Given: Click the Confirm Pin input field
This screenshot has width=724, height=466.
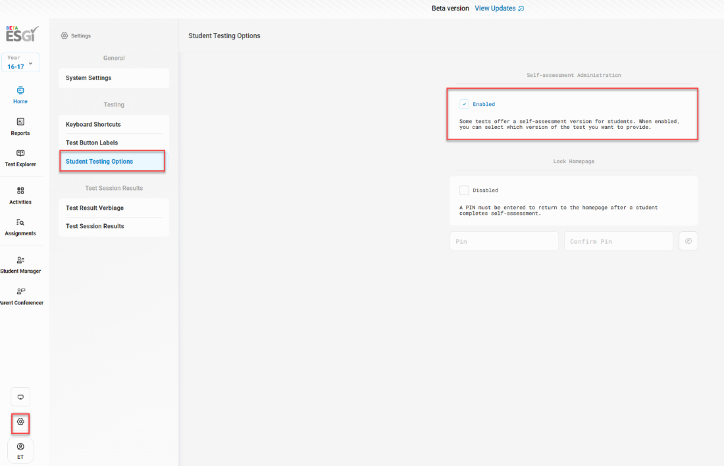Looking at the screenshot, I should click(618, 241).
